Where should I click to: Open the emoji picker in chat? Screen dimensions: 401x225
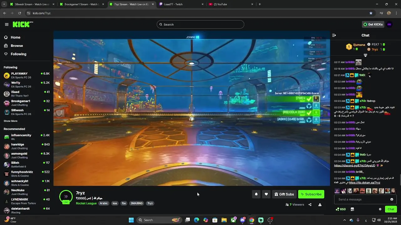pos(392,199)
